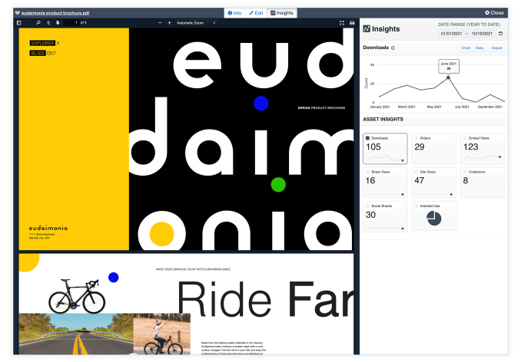Click the Downloads info circle icon

[393, 48]
